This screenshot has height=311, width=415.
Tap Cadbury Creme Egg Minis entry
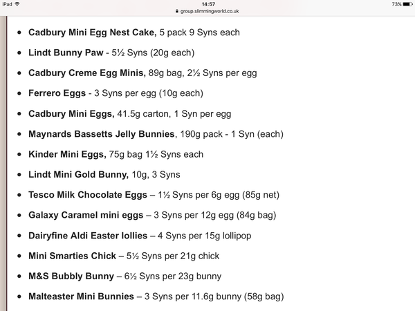coord(142,73)
